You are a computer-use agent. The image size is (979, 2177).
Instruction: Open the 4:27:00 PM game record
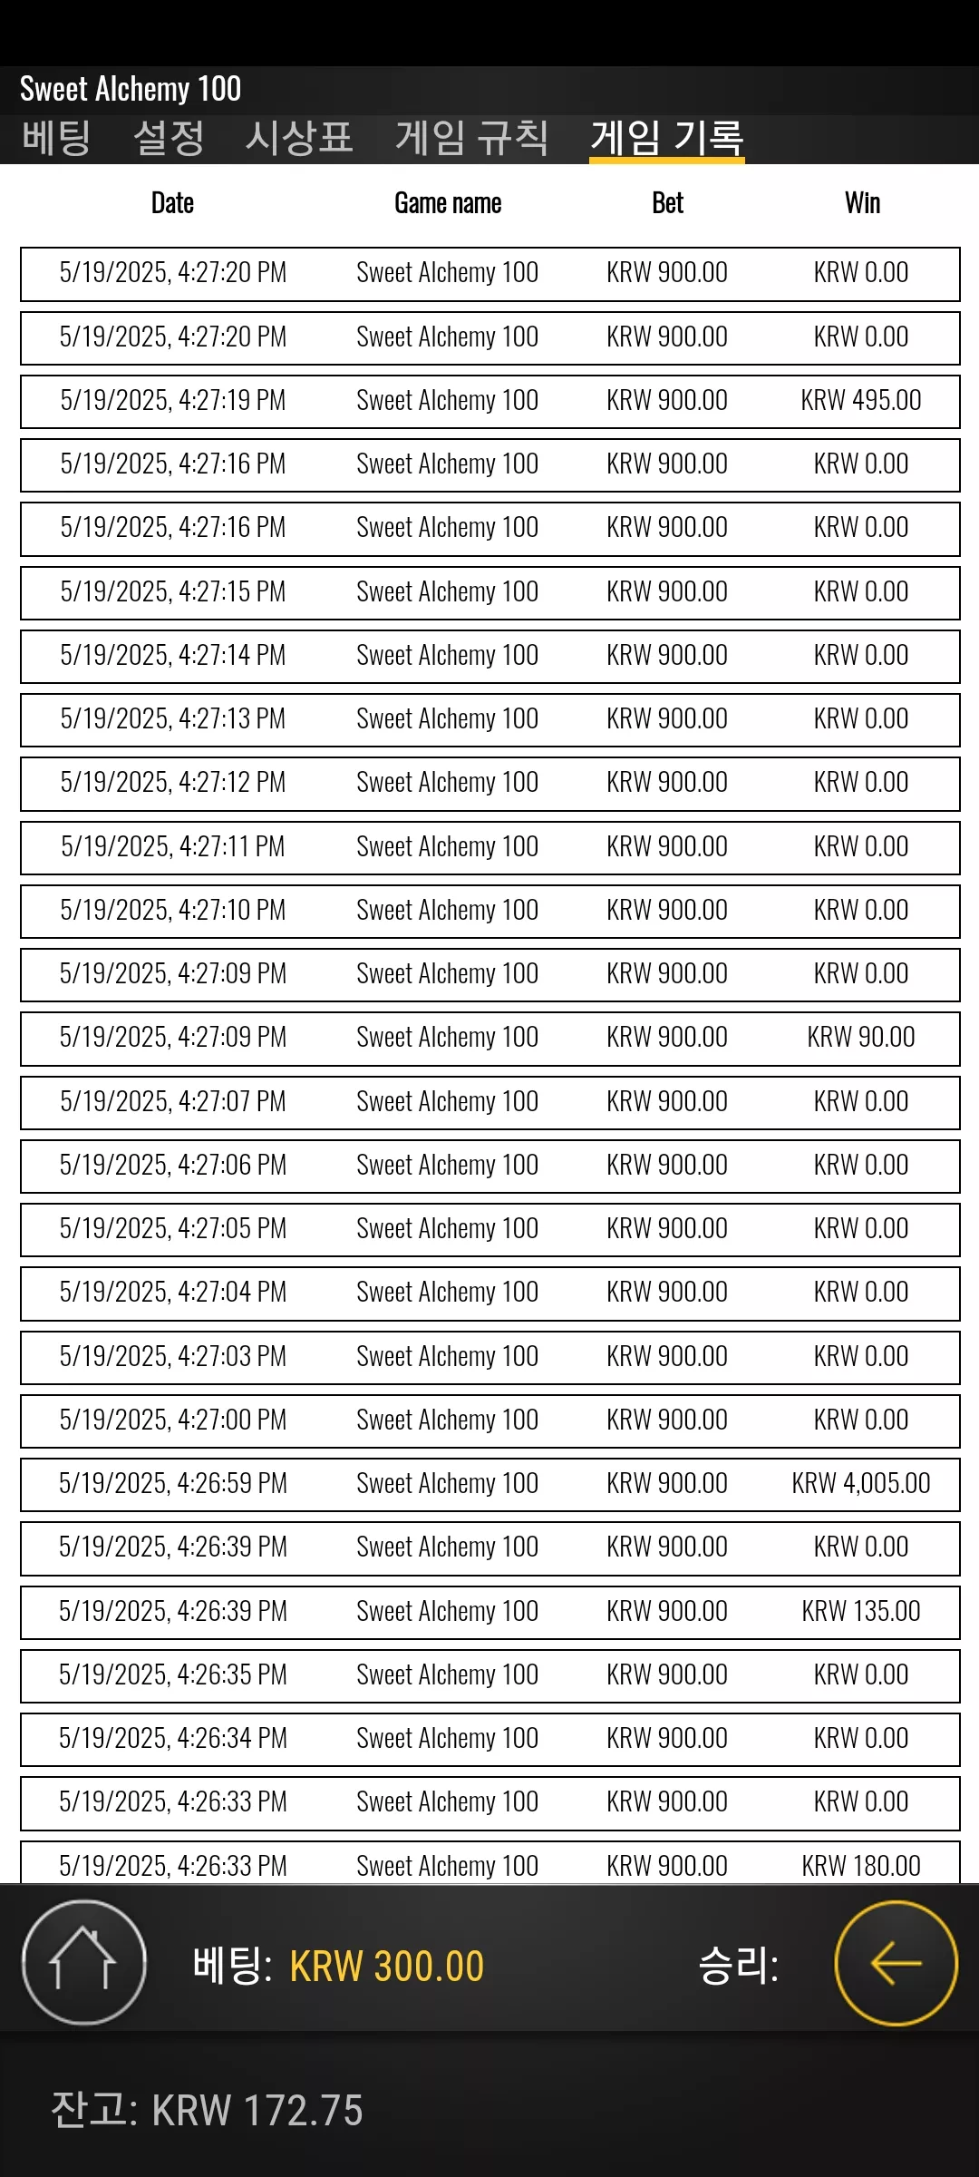tap(490, 1420)
